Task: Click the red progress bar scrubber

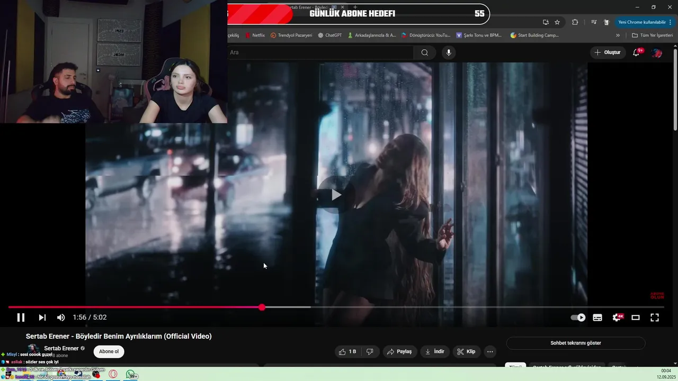Action: coord(262,307)
